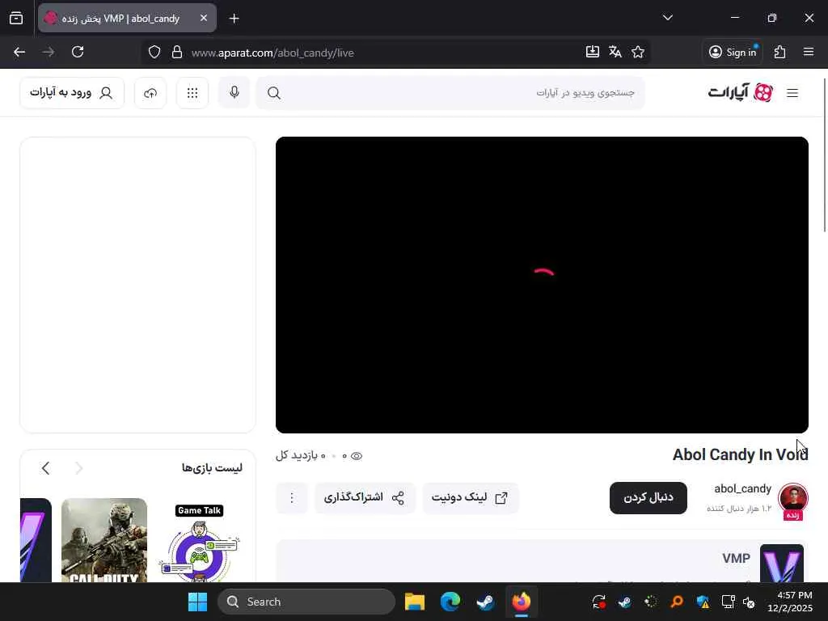Click the page vertical scrollbar
828x621 pixels.
825,154
